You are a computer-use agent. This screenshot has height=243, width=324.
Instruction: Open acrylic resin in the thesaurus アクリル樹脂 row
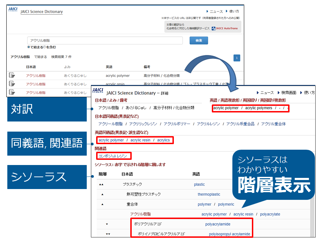tap(243, 214)
